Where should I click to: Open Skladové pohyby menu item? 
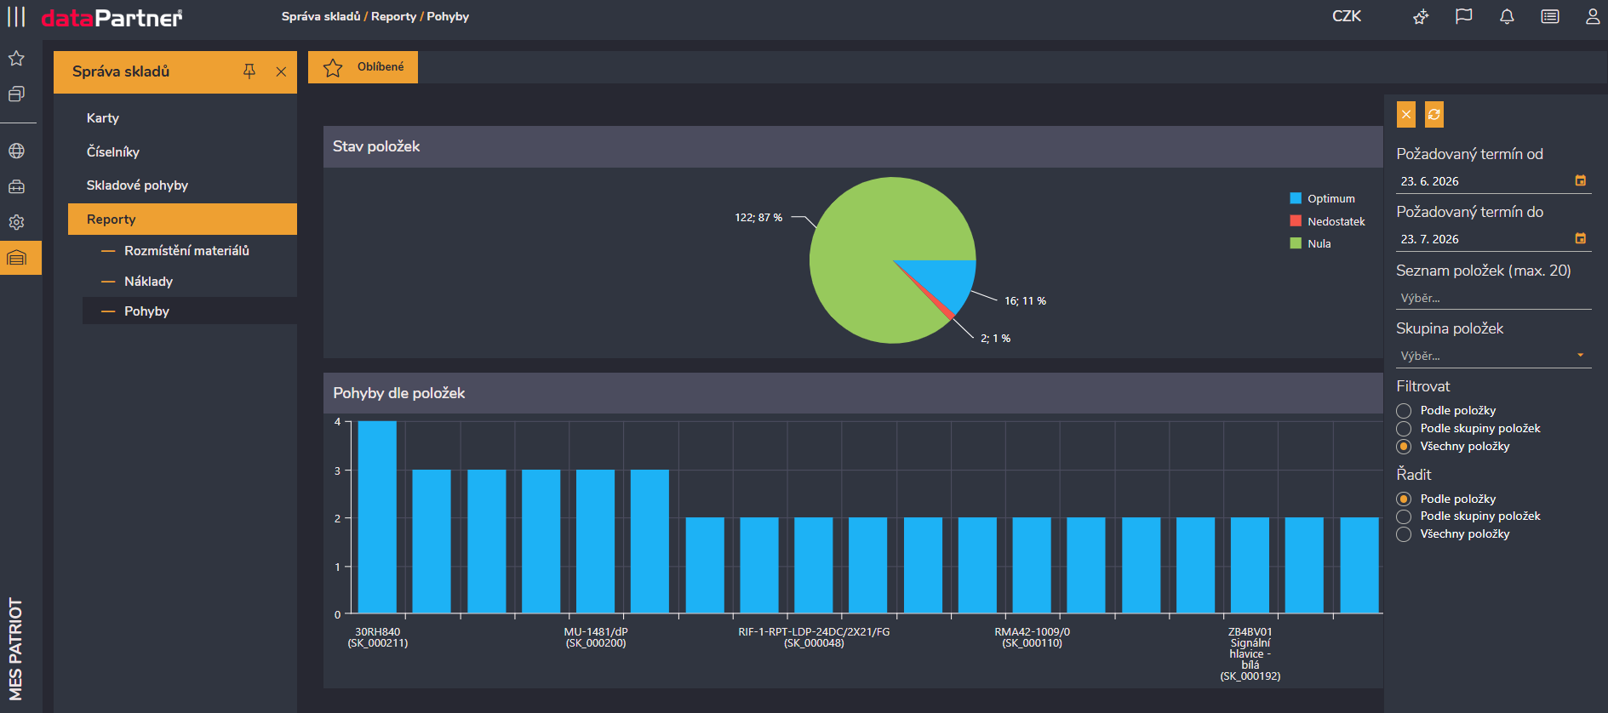137,185
